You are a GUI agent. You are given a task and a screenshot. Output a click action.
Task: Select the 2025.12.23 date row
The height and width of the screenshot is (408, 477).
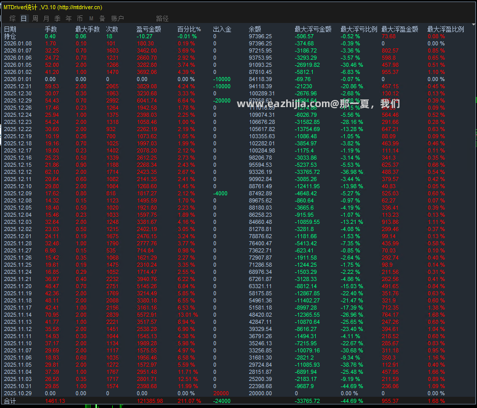pos(18,122)
